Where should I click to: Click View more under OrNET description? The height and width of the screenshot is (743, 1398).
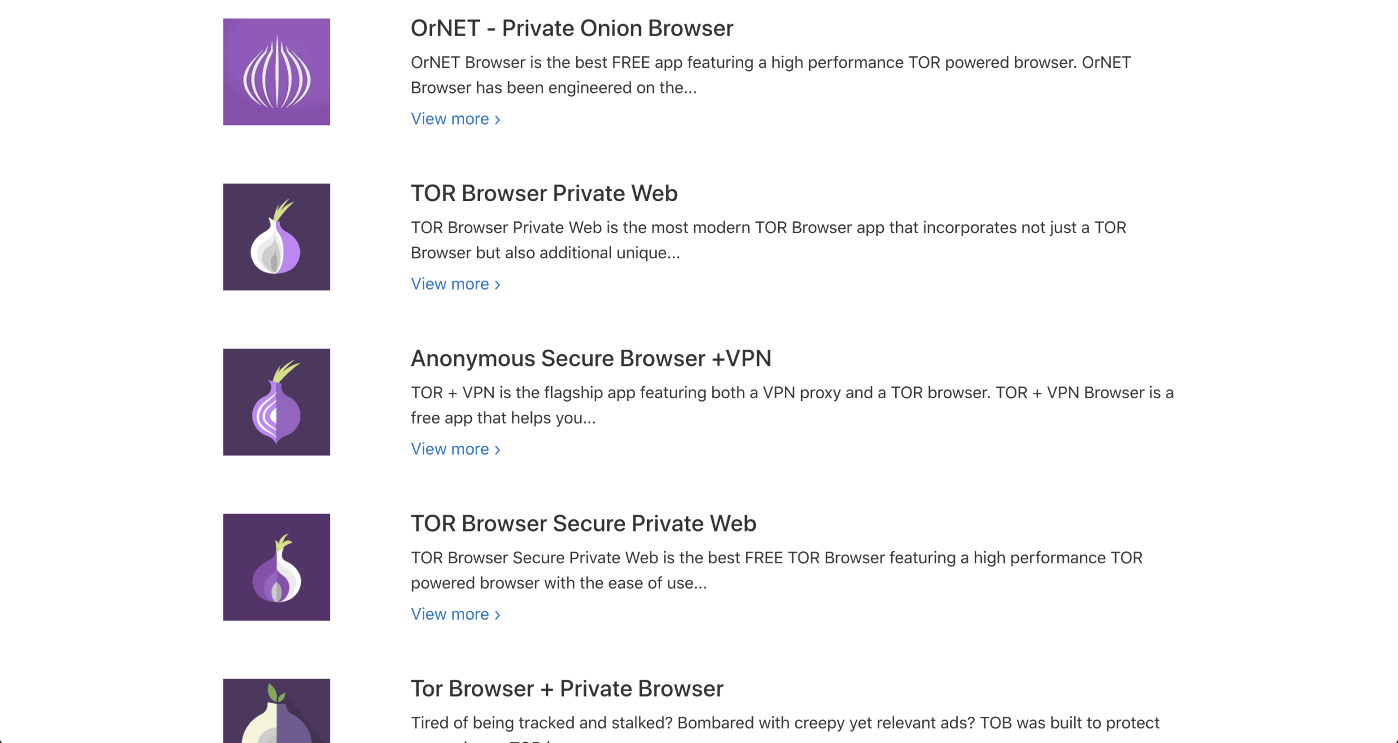[451, 119]
